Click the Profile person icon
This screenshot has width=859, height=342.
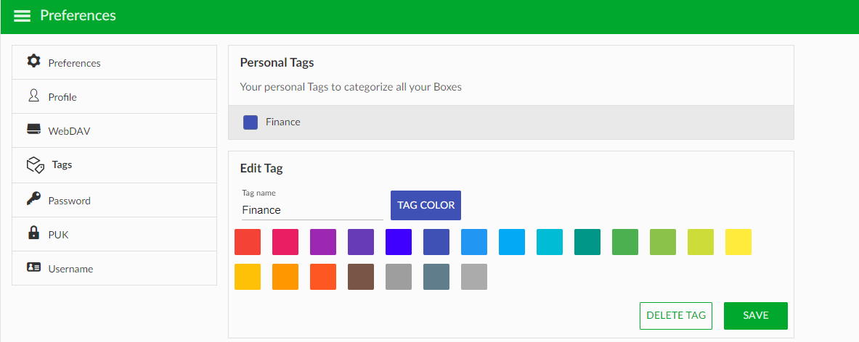(33, 96)
